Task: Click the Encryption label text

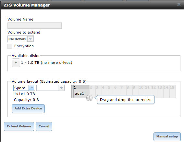Action: [x=24, y=46]
